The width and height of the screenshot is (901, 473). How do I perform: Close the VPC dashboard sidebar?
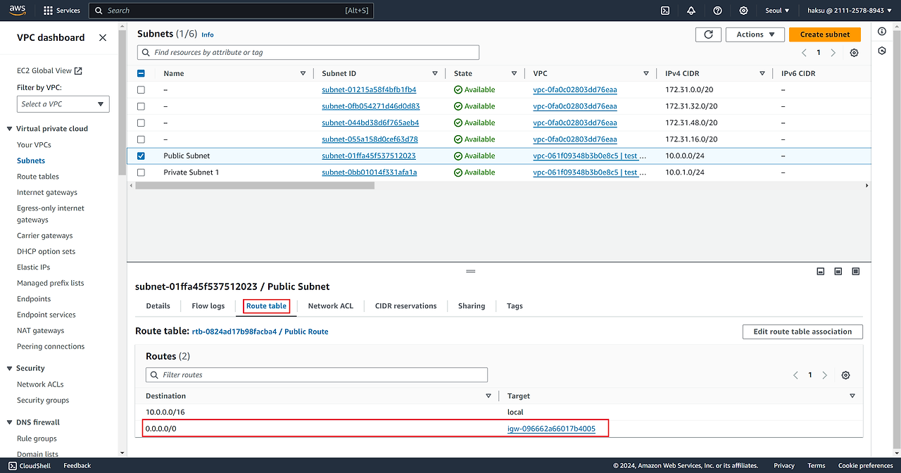103,38
